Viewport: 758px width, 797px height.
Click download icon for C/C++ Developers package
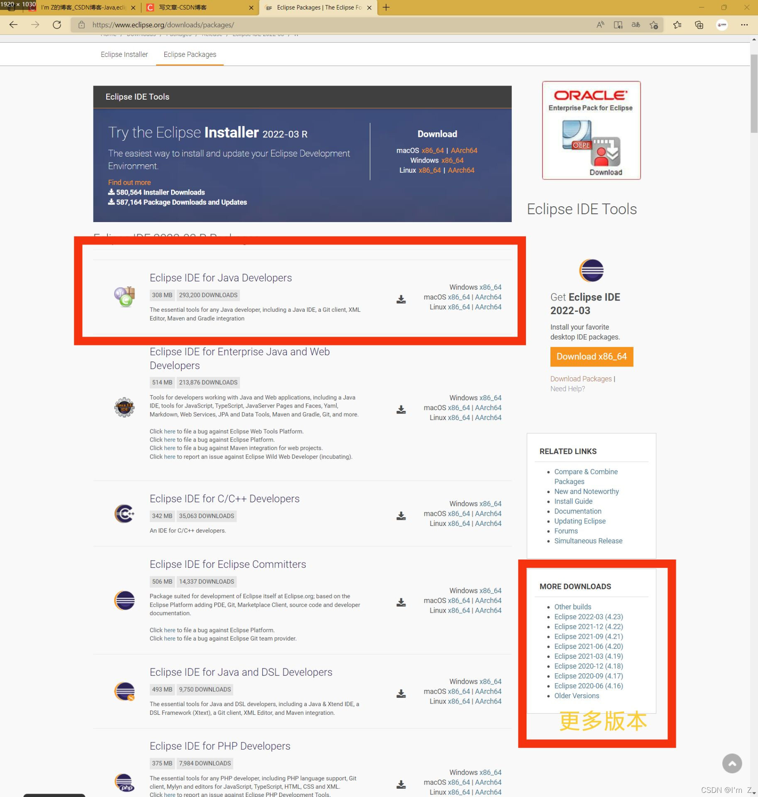tap(401, 516)
